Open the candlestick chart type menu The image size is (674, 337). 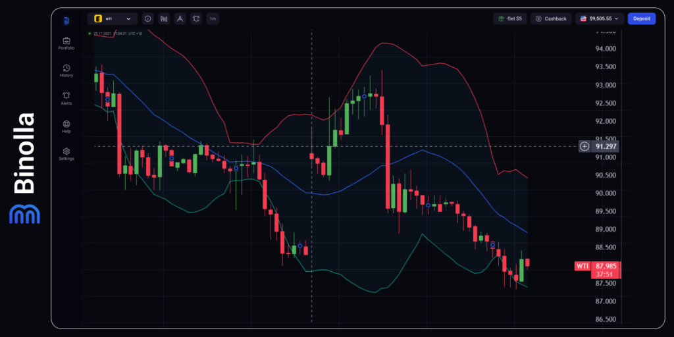pos(164,19)
